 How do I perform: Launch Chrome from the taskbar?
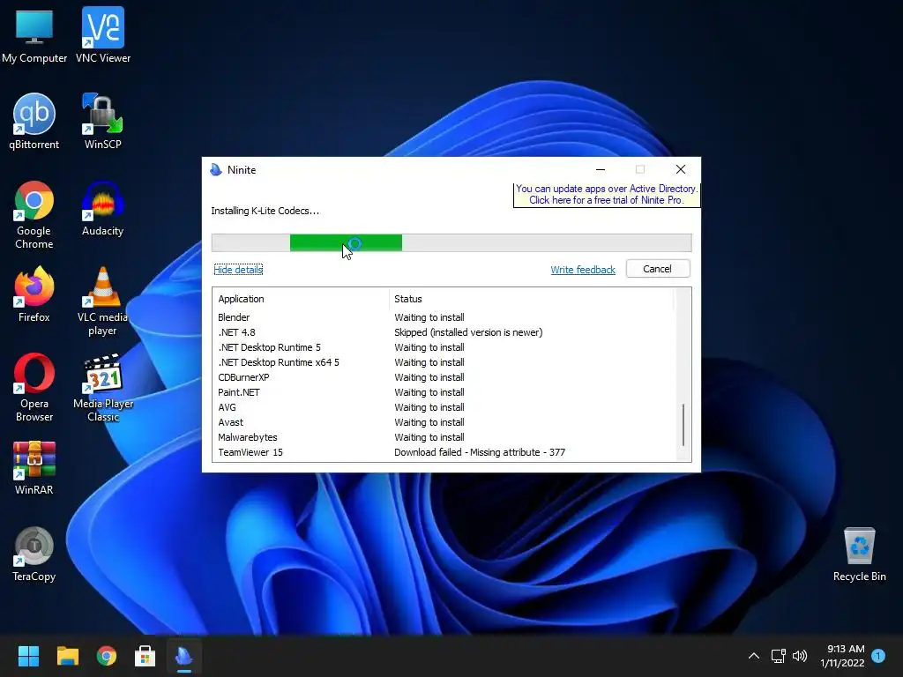(x=107, y=656)
